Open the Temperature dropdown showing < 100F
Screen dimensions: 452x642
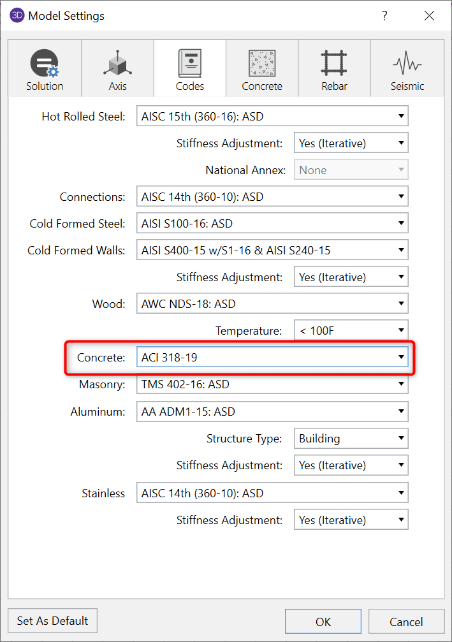tap(351, 331)
